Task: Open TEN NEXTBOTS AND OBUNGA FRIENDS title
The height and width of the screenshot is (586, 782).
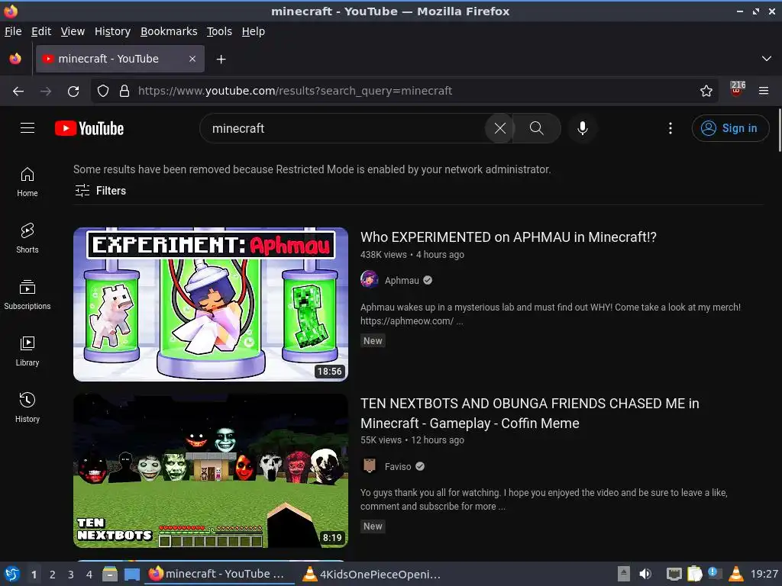Action: point(530,413)
